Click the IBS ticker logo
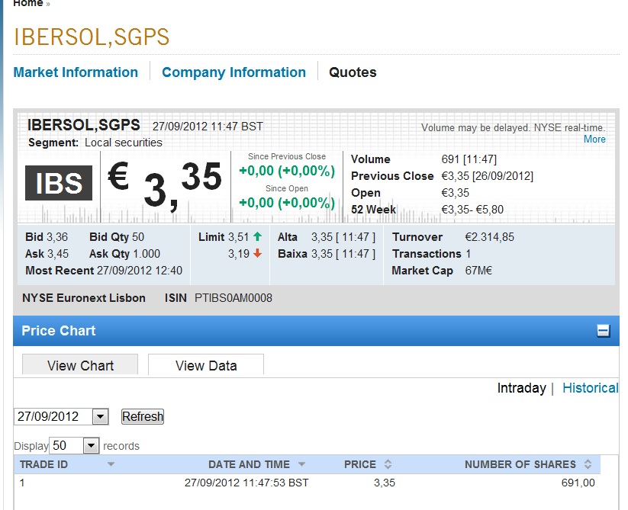The height and width of the screenshot is (510, 628). click(x=59, y=183)
